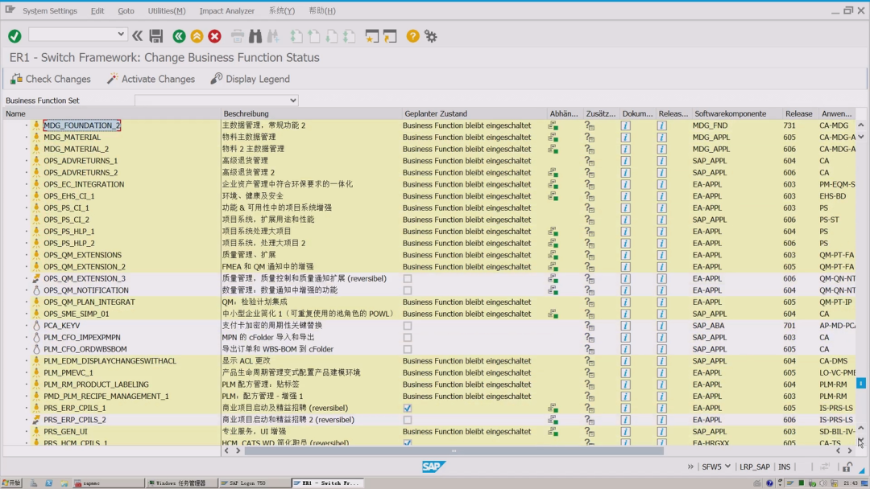Tick the planned-status checkbox for PLM_CFO_IMPEXPMPN

pos(408,337)
